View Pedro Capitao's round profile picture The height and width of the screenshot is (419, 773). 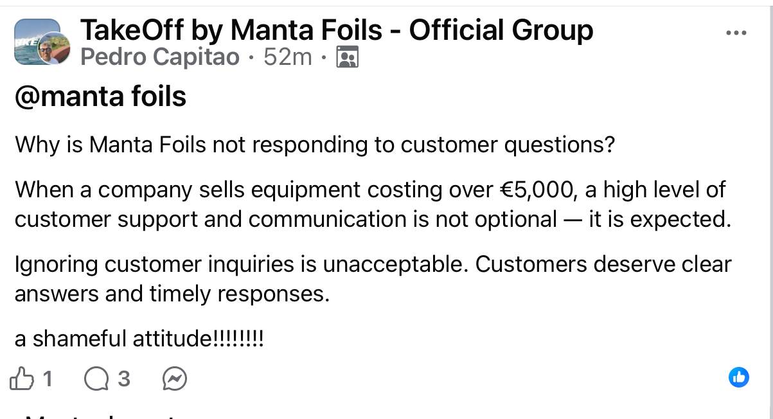(55, 49)
